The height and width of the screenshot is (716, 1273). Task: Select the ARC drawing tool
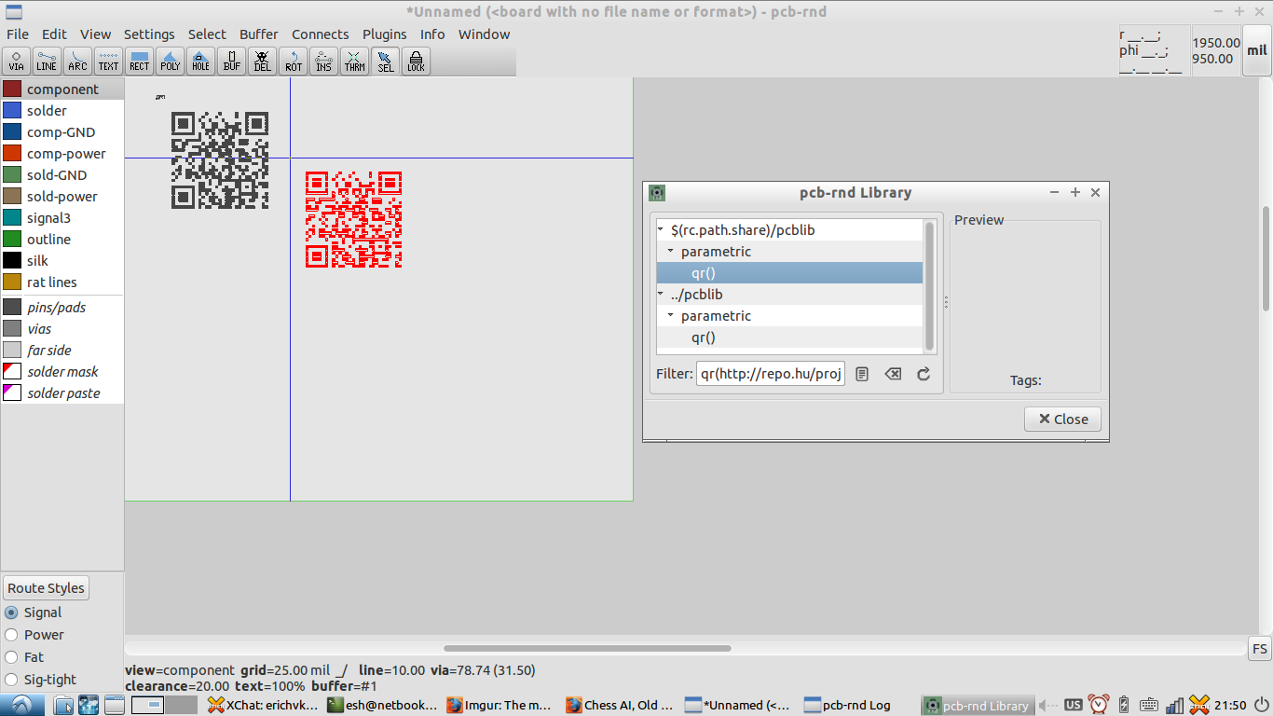coord(77,61)
